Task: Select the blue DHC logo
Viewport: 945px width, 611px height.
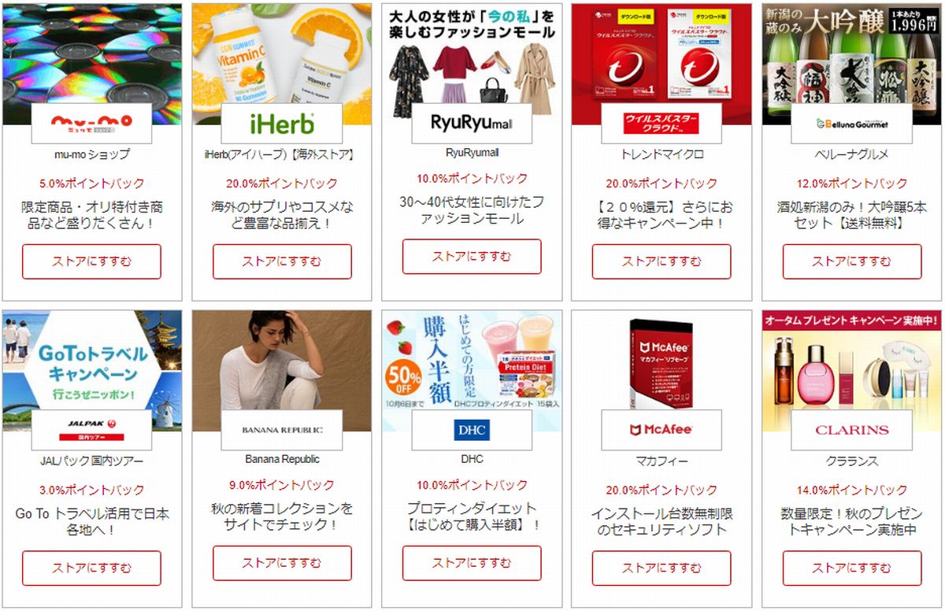Action: [x=472, y=430]
